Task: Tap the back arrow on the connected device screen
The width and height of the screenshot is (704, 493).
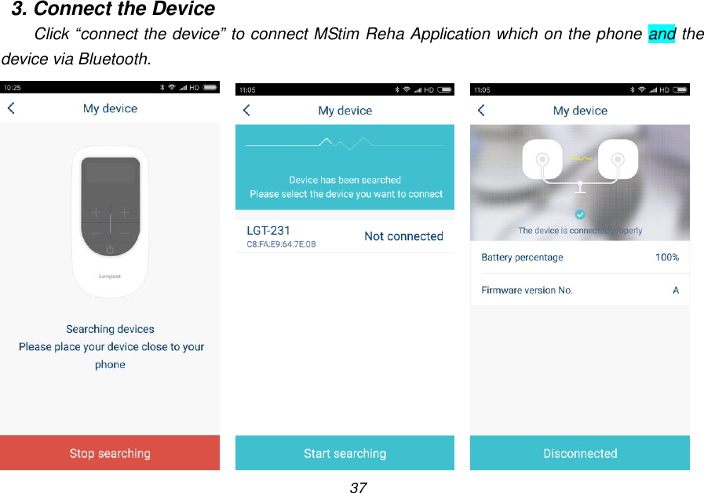Action: pyautogui.click(x=480, y=110)
